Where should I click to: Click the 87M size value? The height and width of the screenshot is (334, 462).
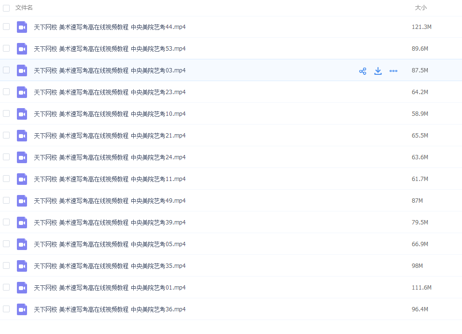[x=417, y=201]
